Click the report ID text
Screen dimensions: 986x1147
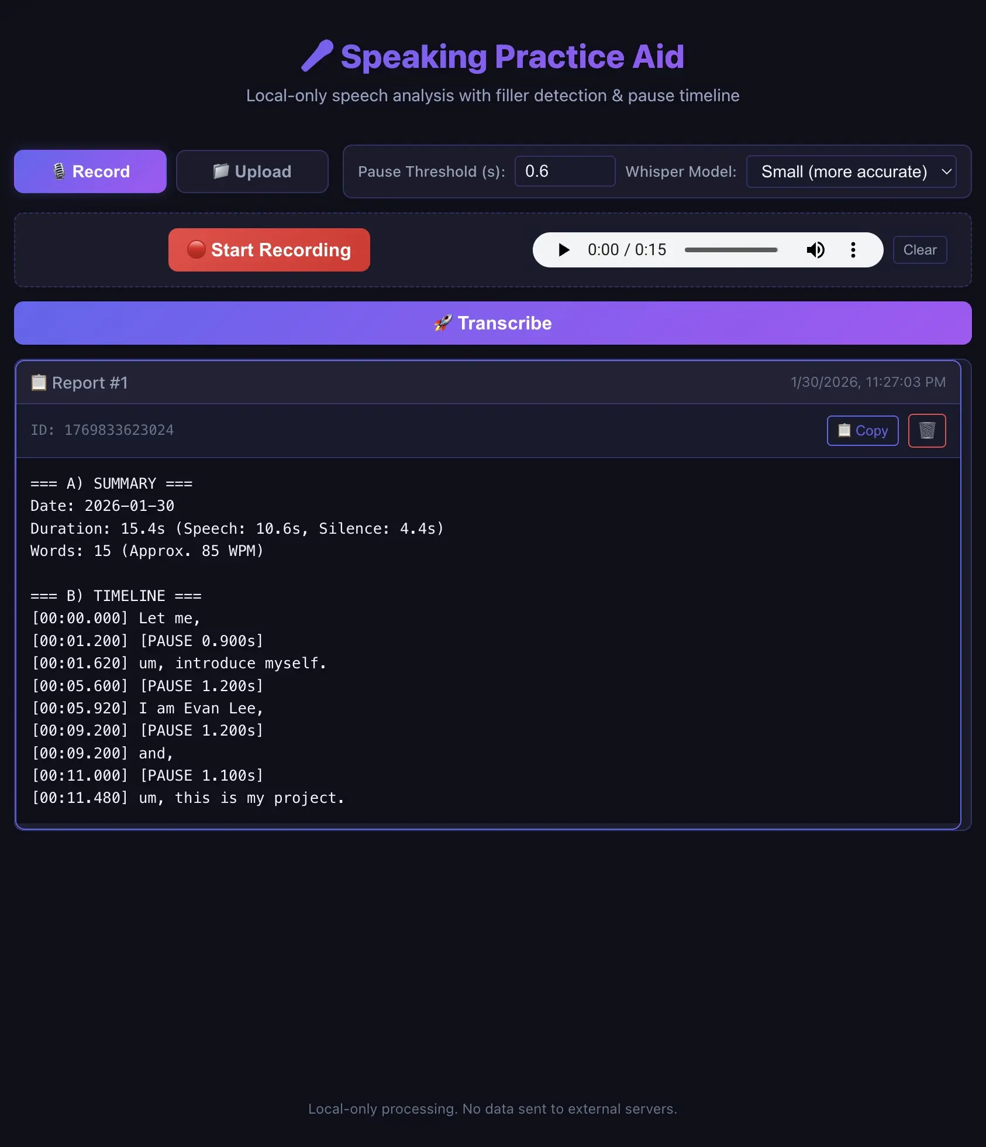click(x=102, y=430)
